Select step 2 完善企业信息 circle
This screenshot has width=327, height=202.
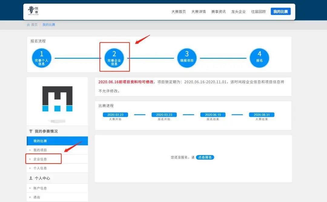[x=114, y=58]
